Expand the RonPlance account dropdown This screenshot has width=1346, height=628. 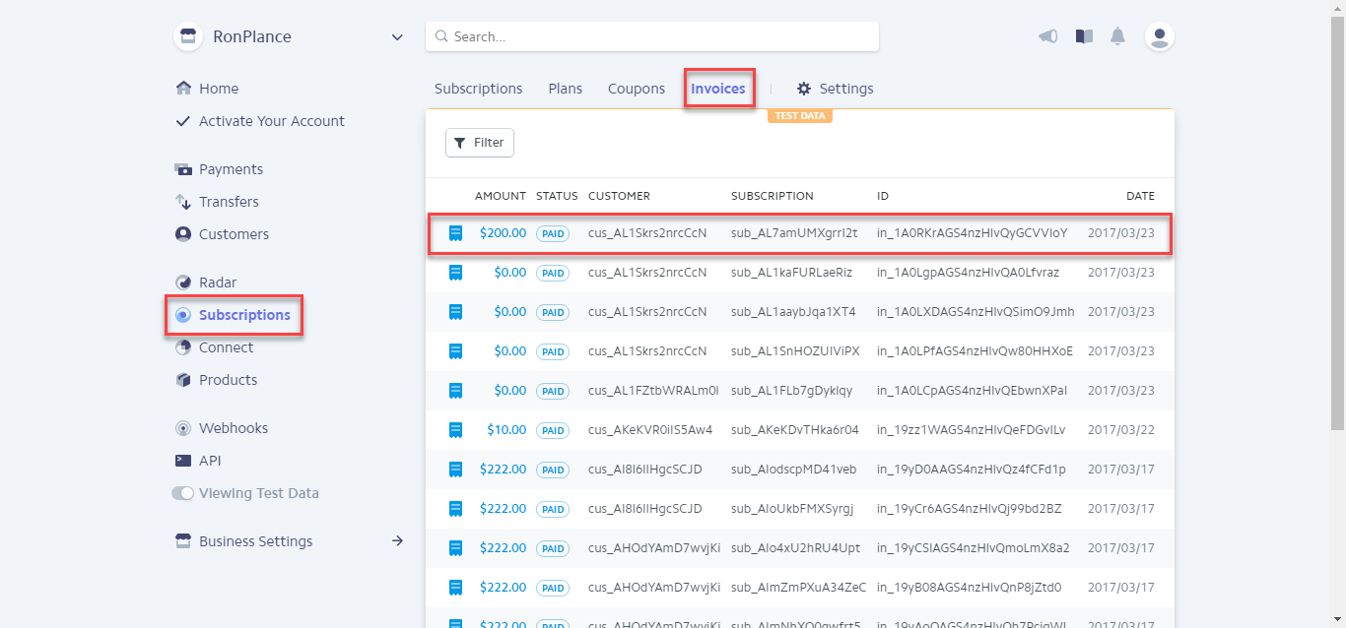[397, 37]
